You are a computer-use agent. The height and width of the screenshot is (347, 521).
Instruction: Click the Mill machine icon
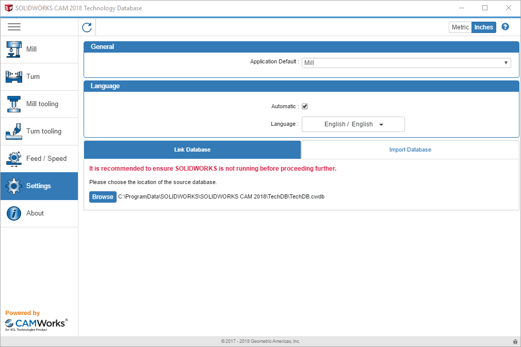tap(13, 49)
